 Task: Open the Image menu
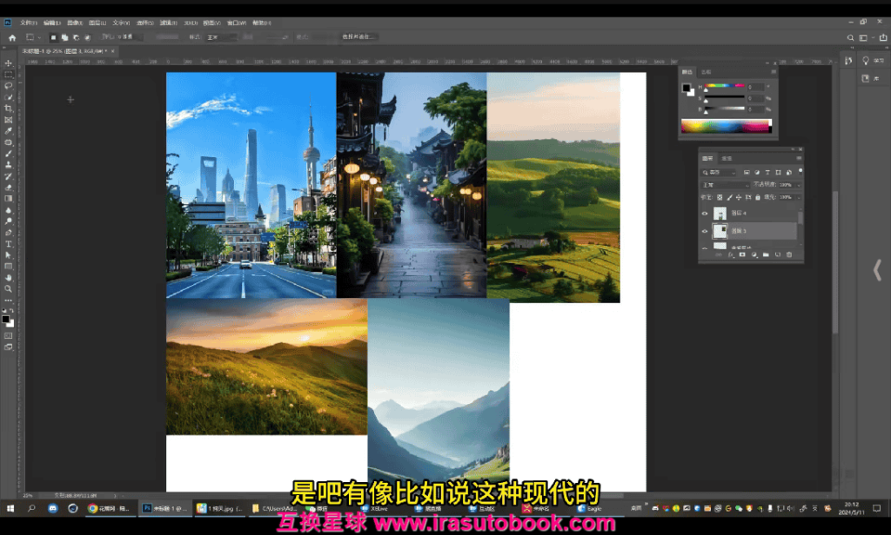pos(75,23)
